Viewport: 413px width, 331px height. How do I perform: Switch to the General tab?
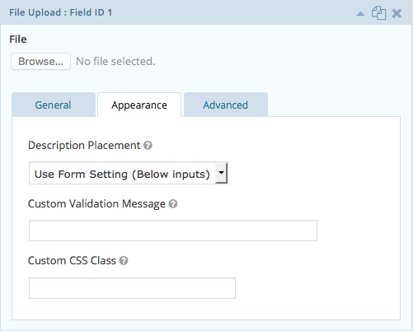54,105
